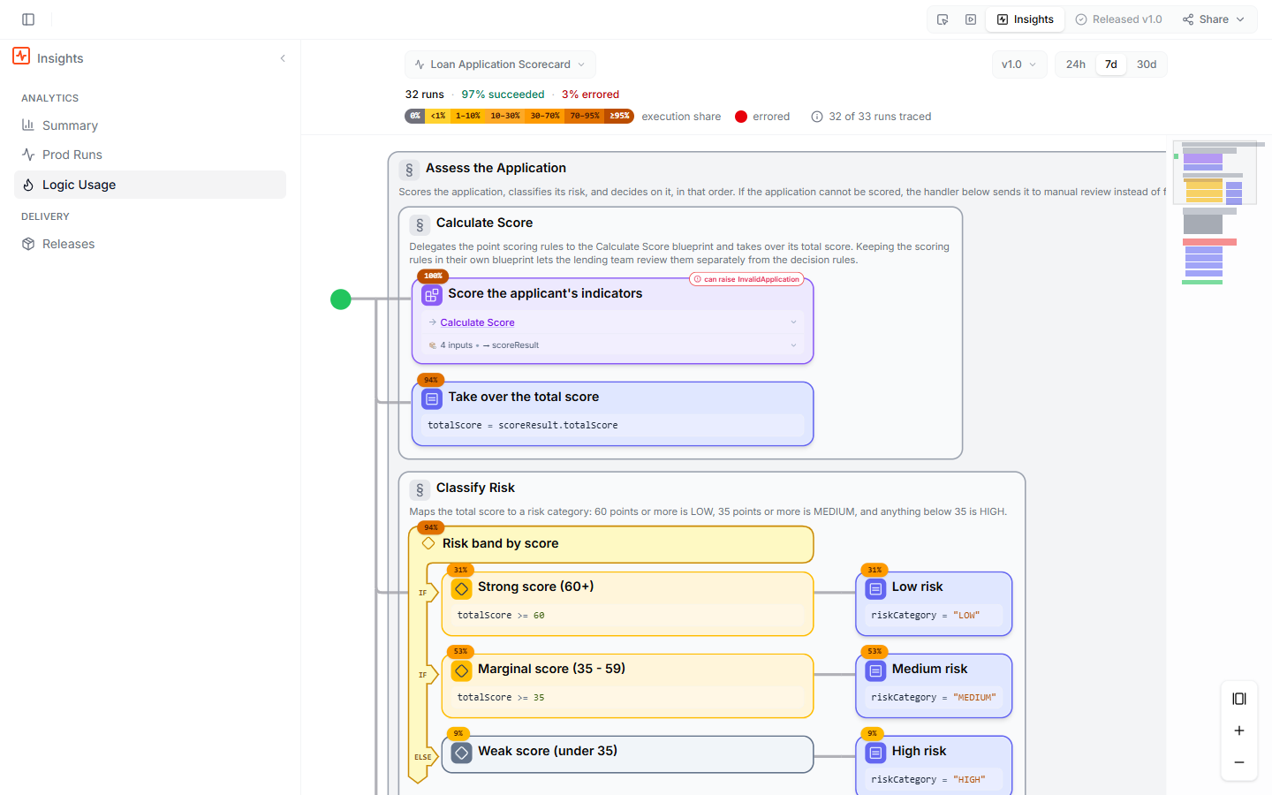The width and height of the screenshot is (1272, 795).
Task: Expand the 4 inputs scoreResult row
Action: [612, 345]
